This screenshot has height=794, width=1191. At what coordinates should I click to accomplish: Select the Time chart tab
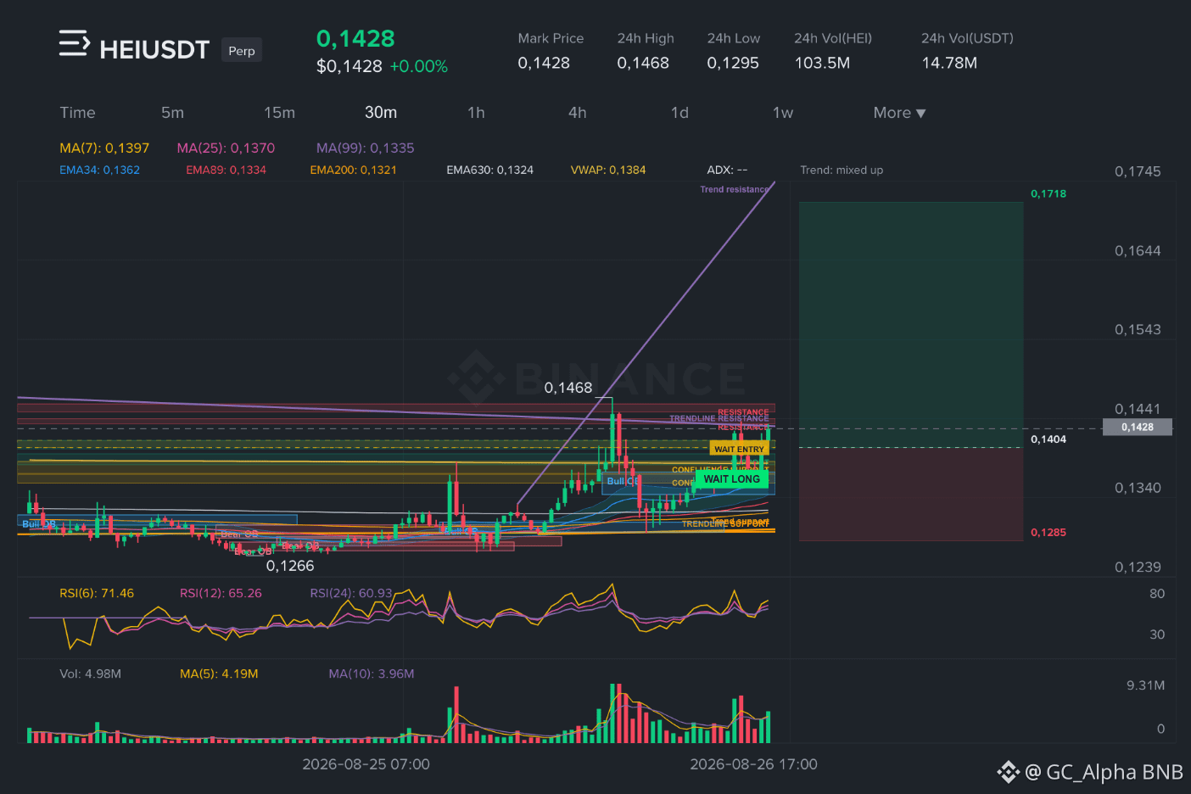[77, 113]
